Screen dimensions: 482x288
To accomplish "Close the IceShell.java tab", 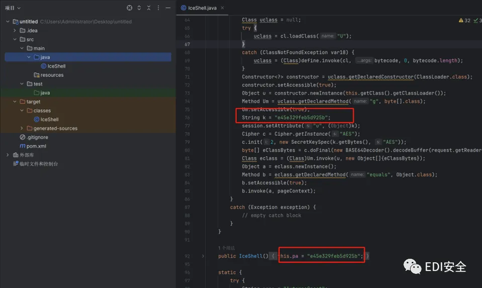I will coord(222,8).
